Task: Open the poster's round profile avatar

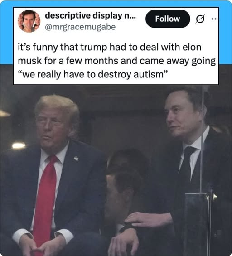Action: (x=29, y=21)
